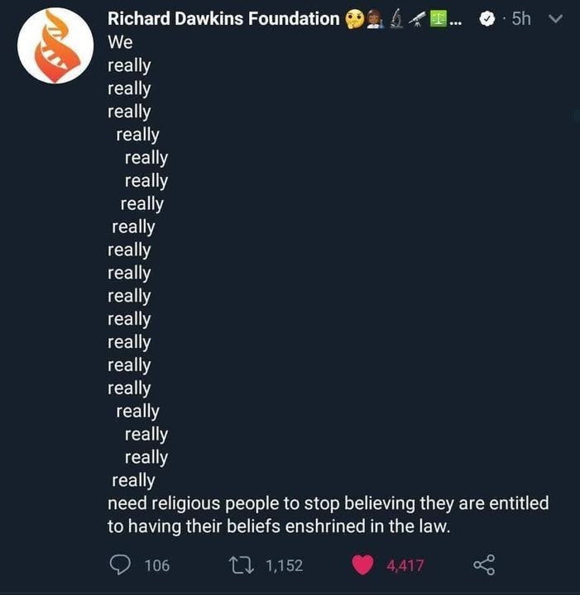Click the tweet's final sentence text

328,515
